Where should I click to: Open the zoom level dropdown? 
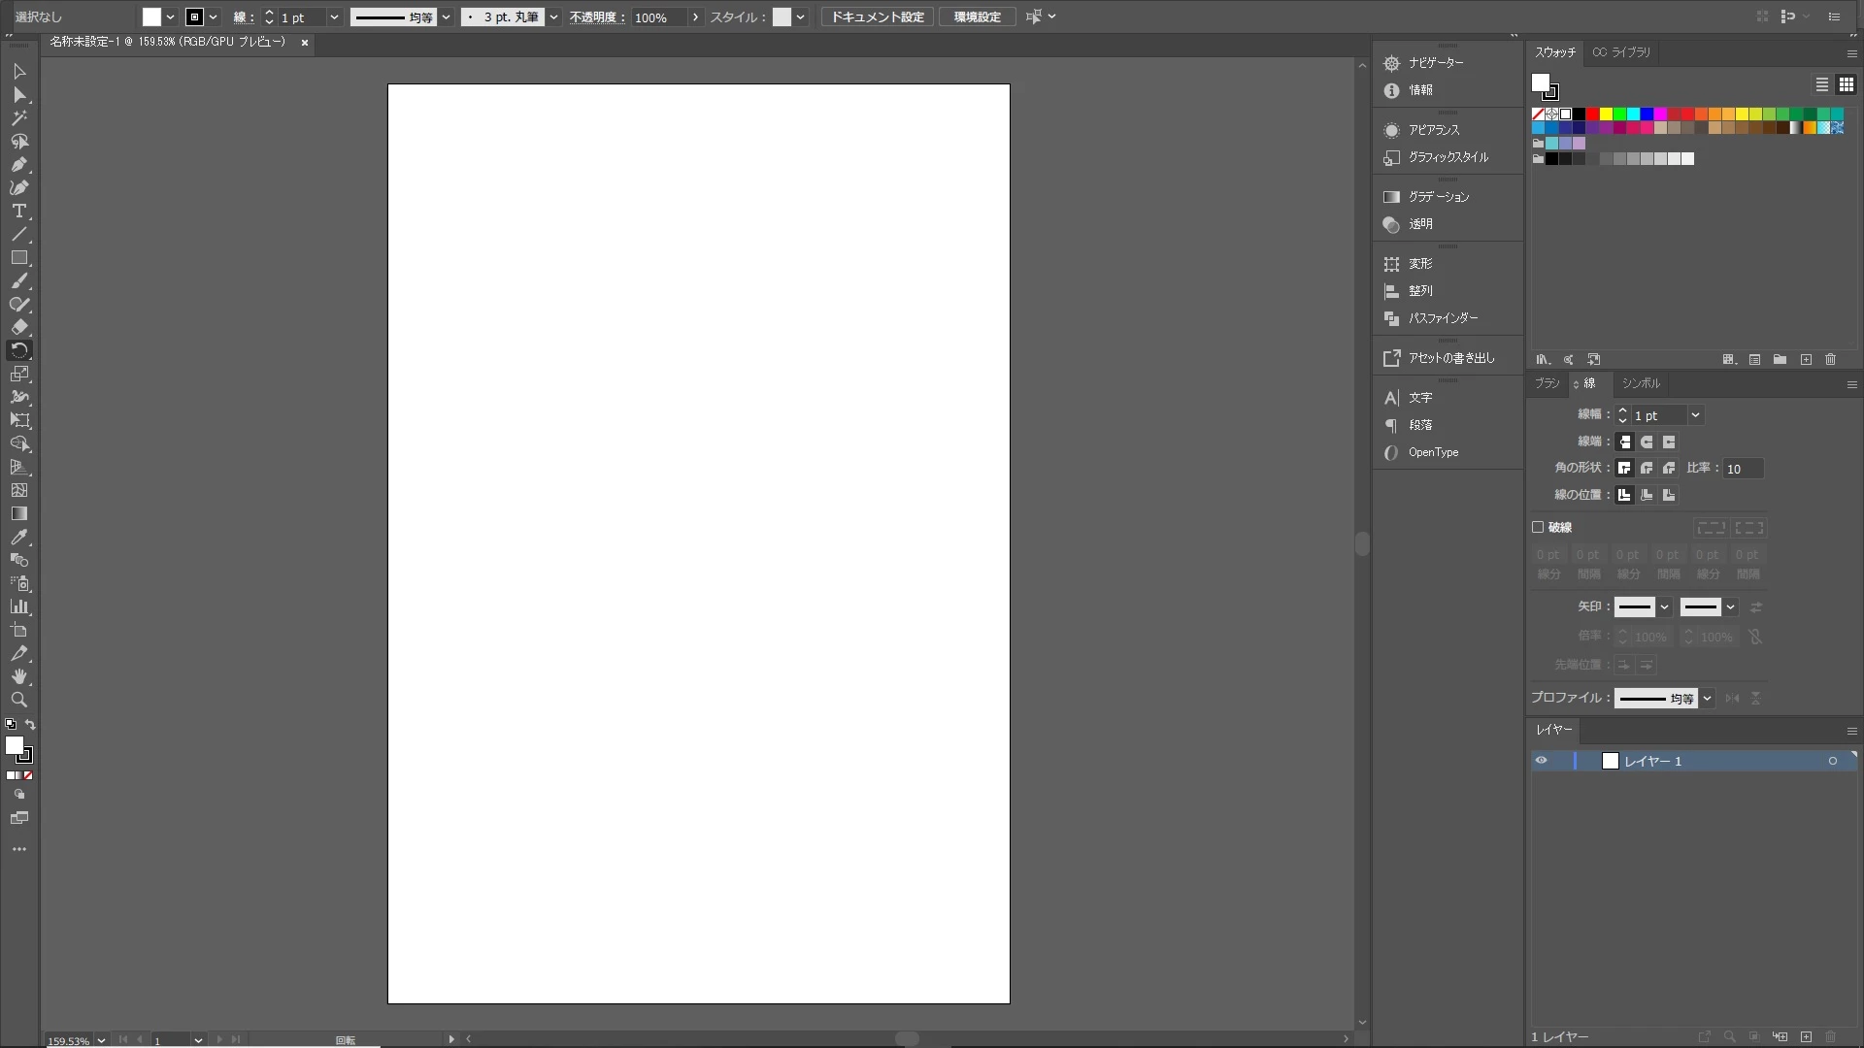101,1040
